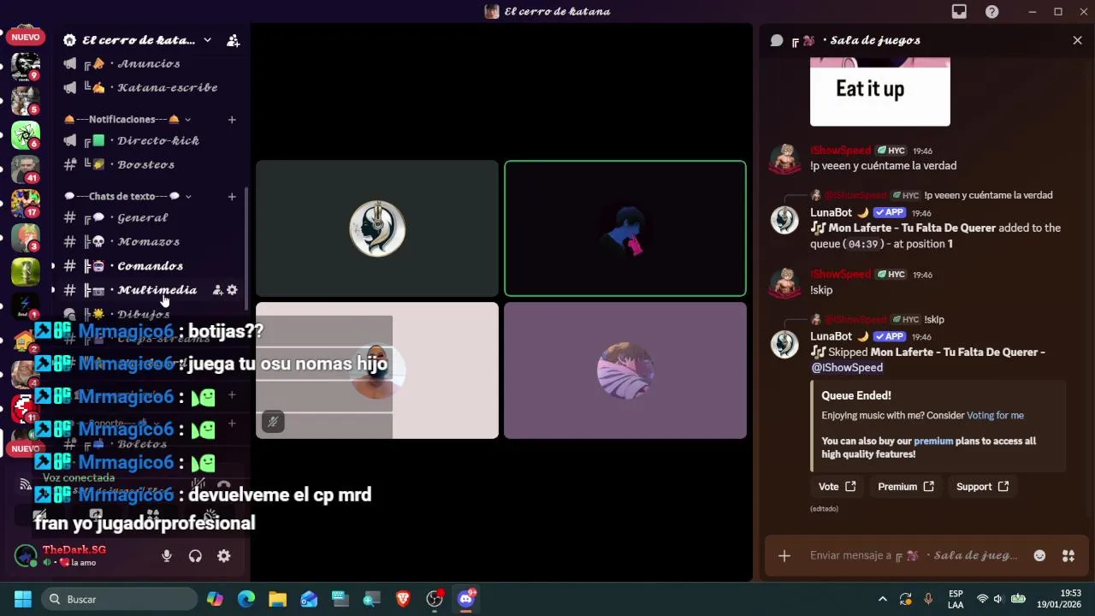This screenshot has width=1095, height=616.
Task: Open Discord from the taskbar
Action: point(466,599)
